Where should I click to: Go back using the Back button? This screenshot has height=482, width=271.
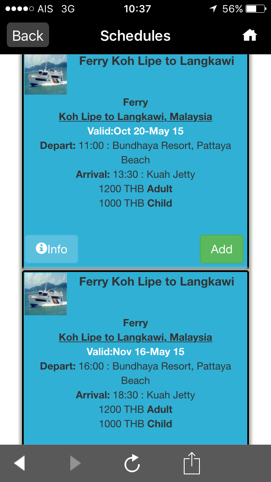coord(28,35)
